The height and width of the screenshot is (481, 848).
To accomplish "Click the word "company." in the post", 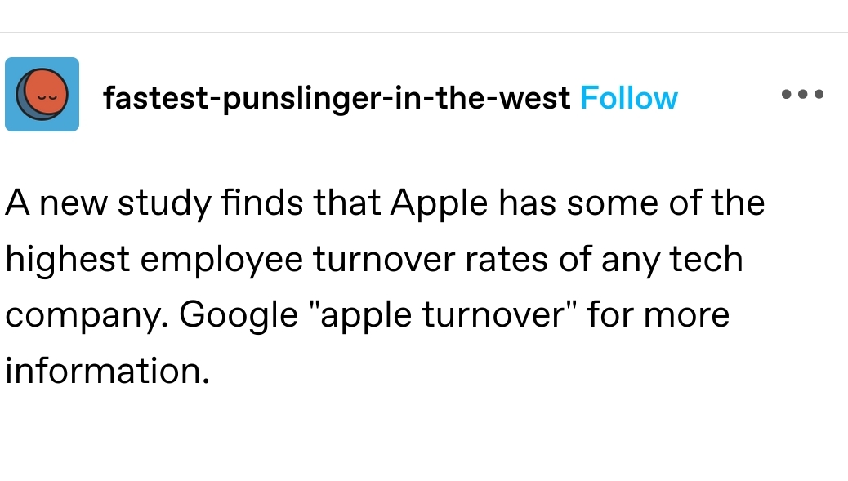I will (x=86, y=315).
